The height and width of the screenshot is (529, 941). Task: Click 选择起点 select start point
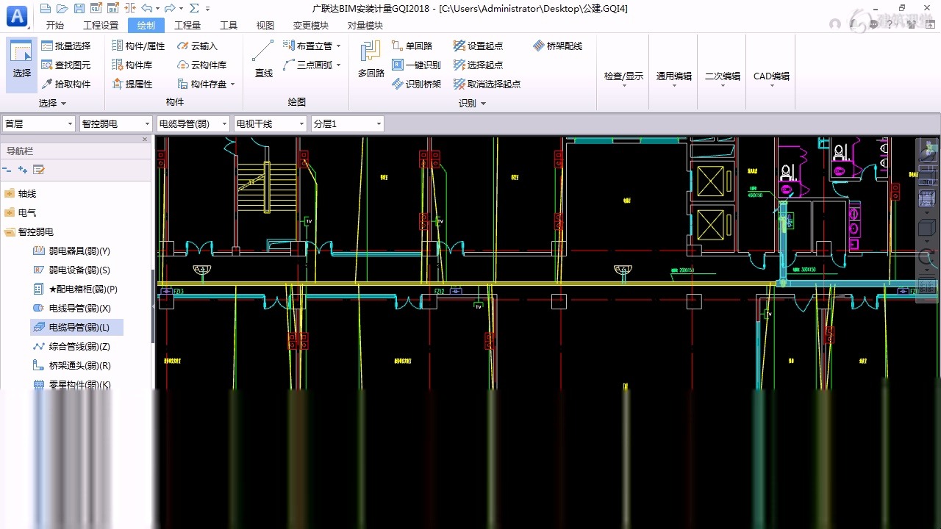pyautogui.click(x=479, y=65)
